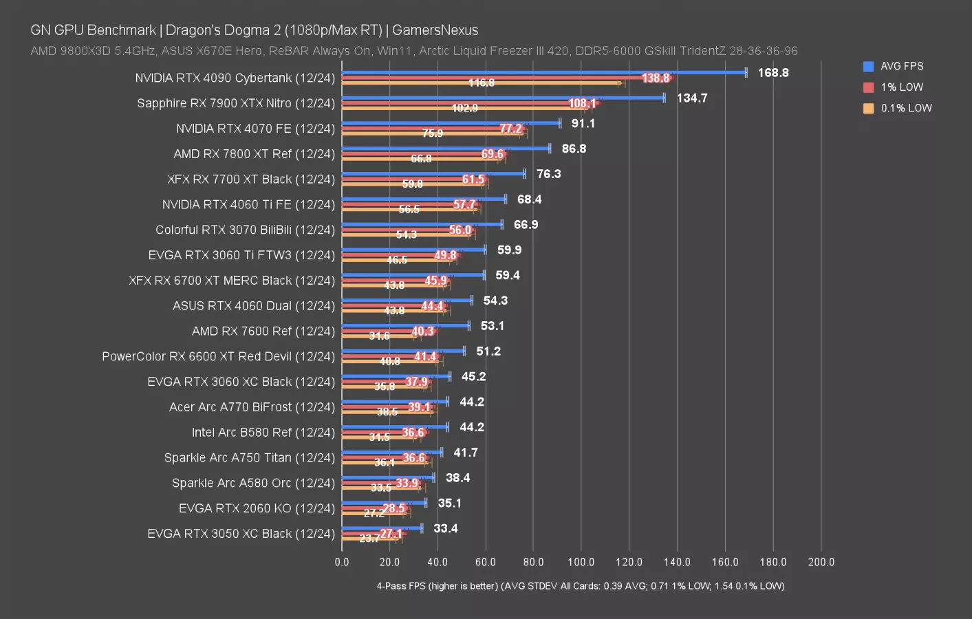Click the Sapphire RX 7900 XTX Nitro label
This screenshot has width=972, height=619.
[235, 103]
